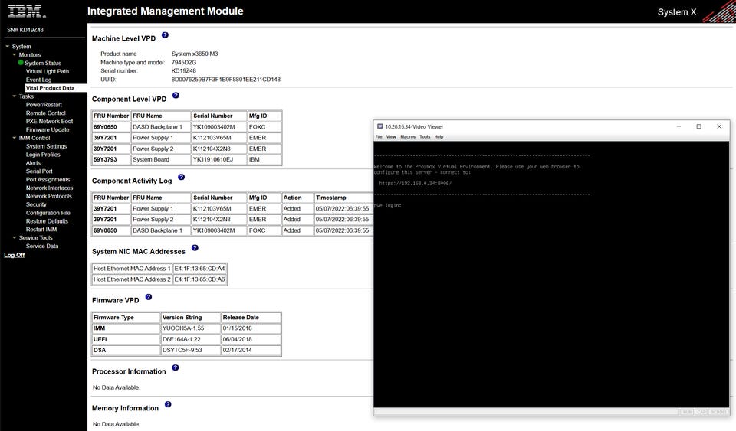Open Tools menu in Video Viewer
736x431 pixels.
click(x=425, y=137)
